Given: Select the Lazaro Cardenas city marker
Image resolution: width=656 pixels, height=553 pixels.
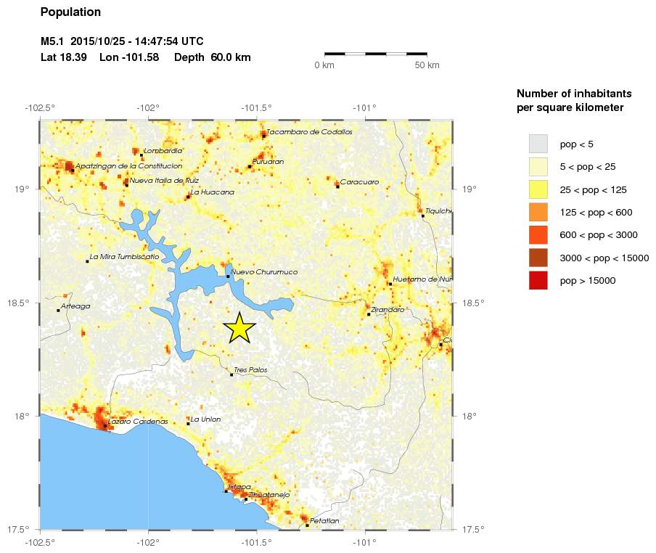Looking at the screenshot, I should point(105,426).
